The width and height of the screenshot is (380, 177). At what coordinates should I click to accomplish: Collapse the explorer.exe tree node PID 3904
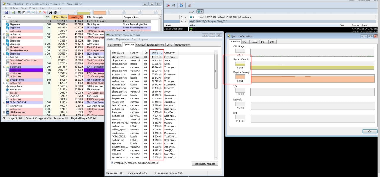click(x=4, y=34)
